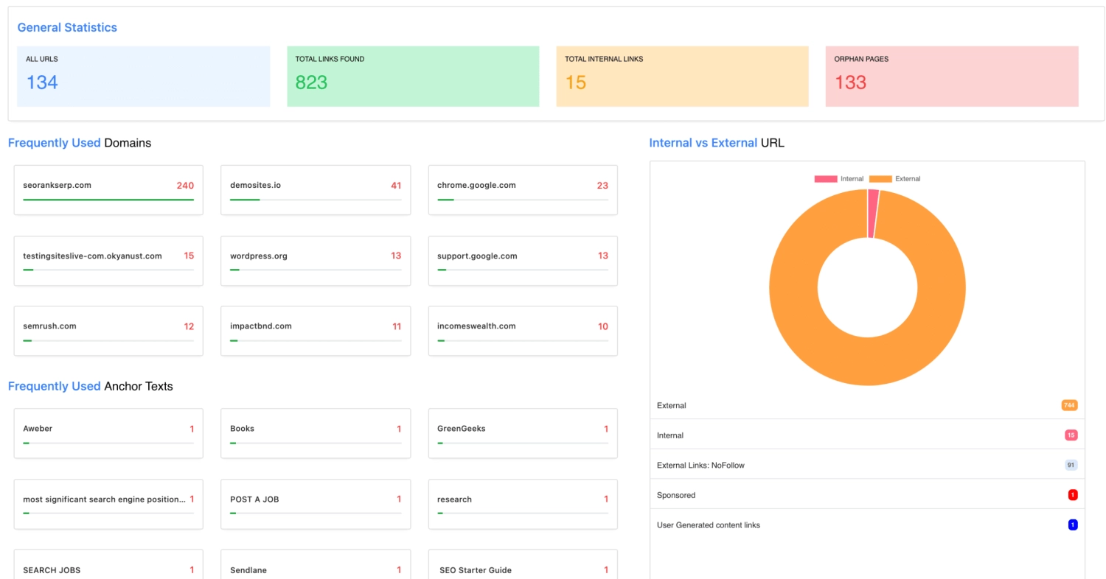
Task: Click the 91 NoFollow count badge
Action: tap(1071, 466)
